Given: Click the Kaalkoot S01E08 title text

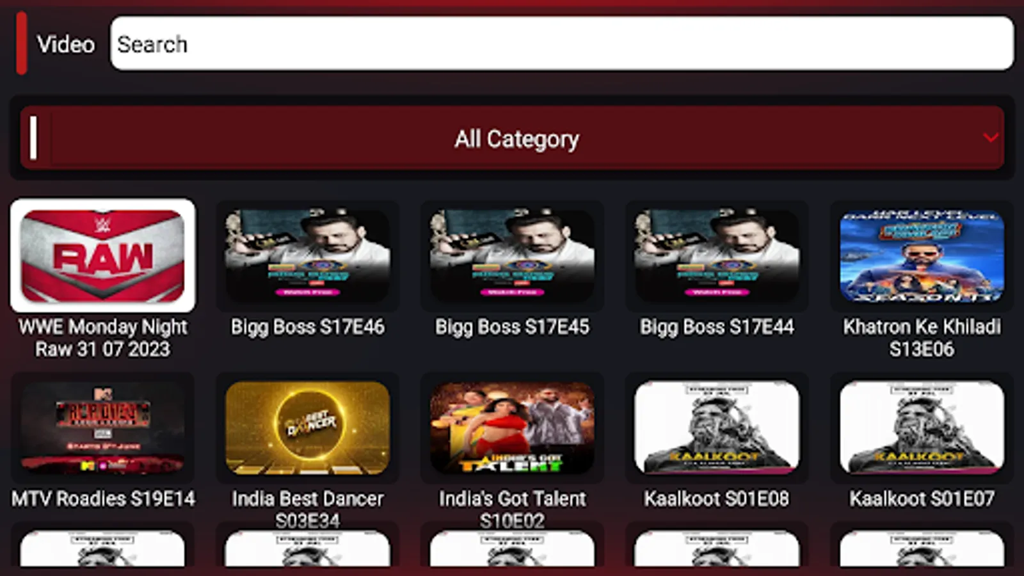Looking at the screenshot, I should click(x=717, y=499).
